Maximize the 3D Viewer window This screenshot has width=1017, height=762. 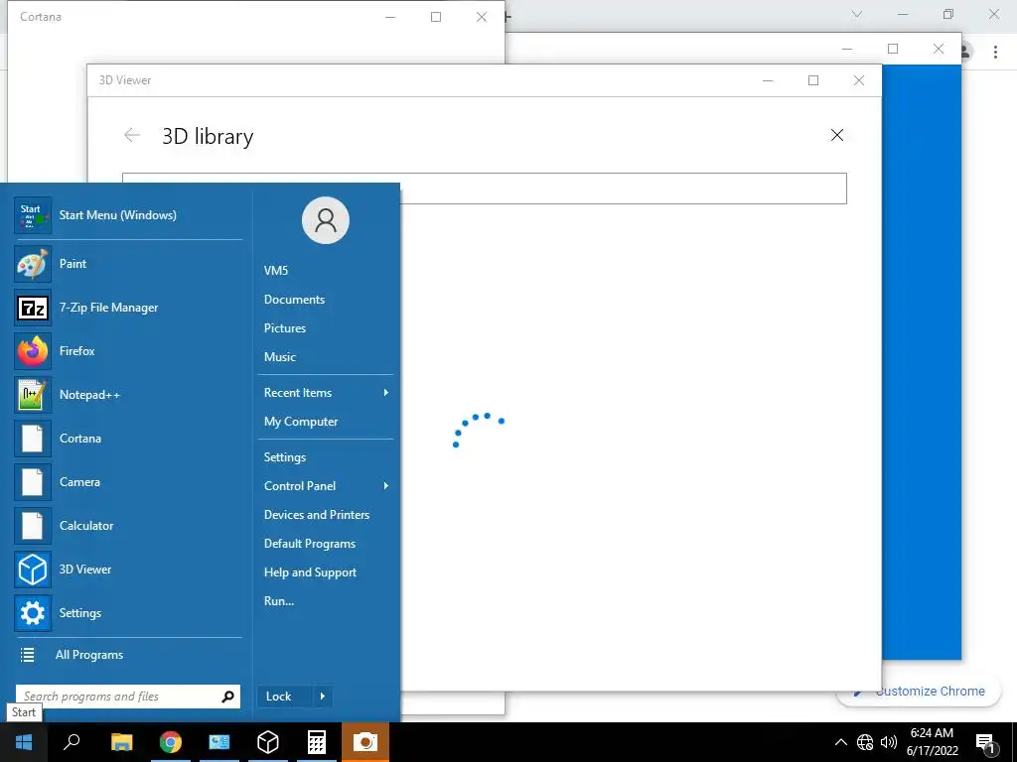click(x=813, y=80)
